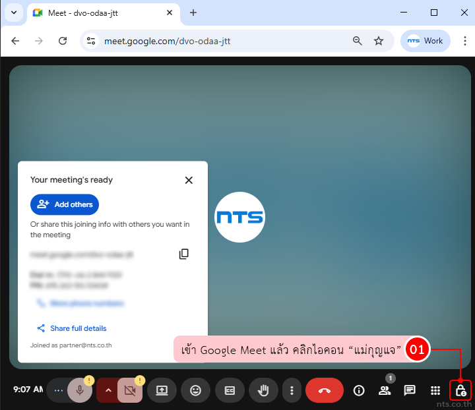The image size is (475, 410).
Task: Turn on the camera button
Action: pos(130,390)
